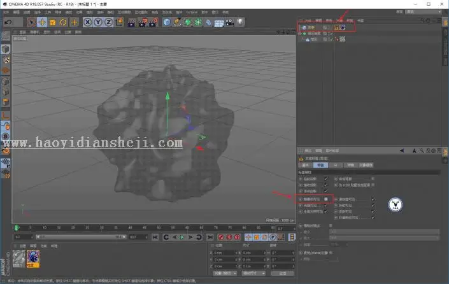Open the blue deformer icon
The image size is (449, 284).
point(209,22)
